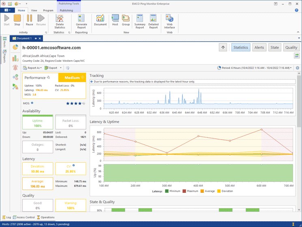The width and height of the screenshot is (302, 227).
Task: Open the Publishing ribbon tab
Action: point(66,10)
